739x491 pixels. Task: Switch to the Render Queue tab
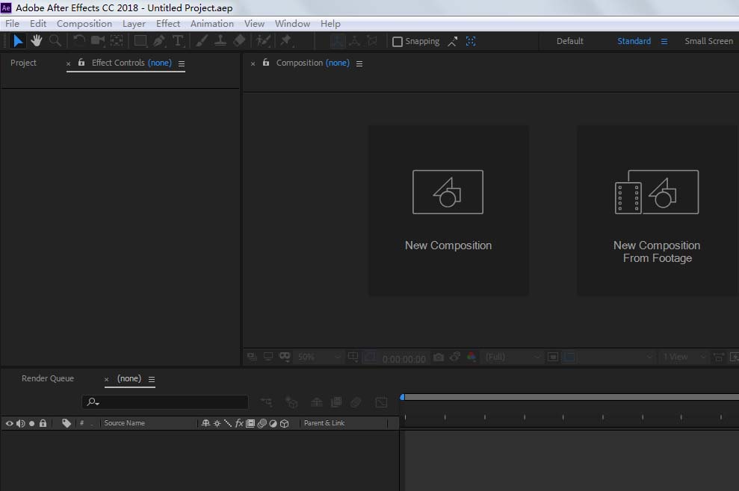tap(48, 378)
